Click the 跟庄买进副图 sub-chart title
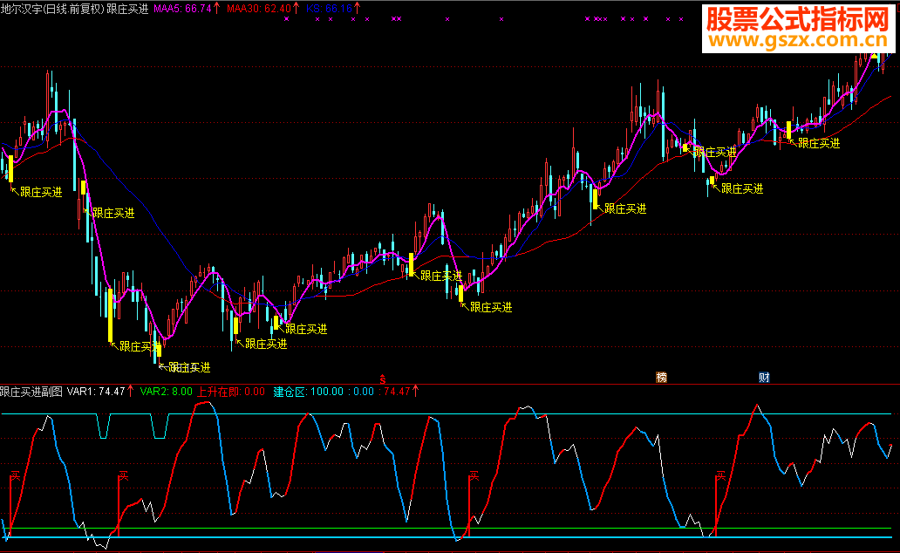 31,392
